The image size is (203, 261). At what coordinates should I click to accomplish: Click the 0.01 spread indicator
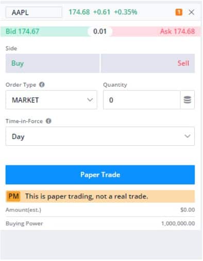(x=100, y=32)
